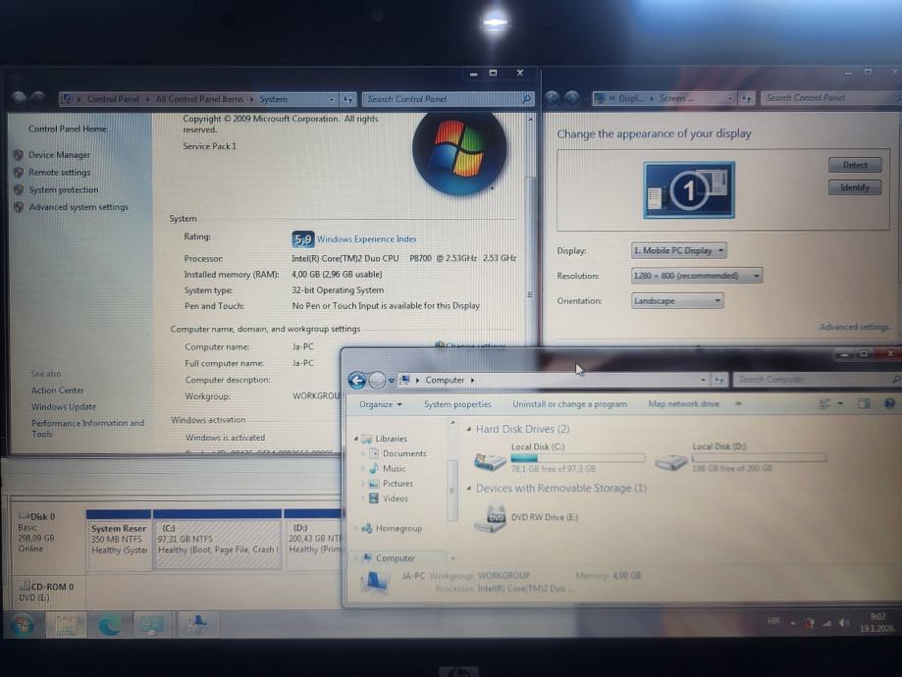Click Control Panel Home link

coord(68,129)
